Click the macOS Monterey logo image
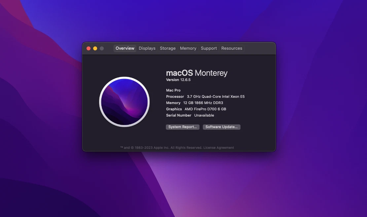The width and height of the screenshot is (367, 217). [124, 102]
